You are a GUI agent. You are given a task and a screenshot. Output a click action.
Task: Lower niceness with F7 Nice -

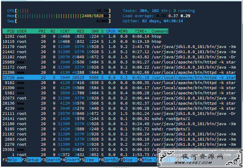(x=128, y=160)
